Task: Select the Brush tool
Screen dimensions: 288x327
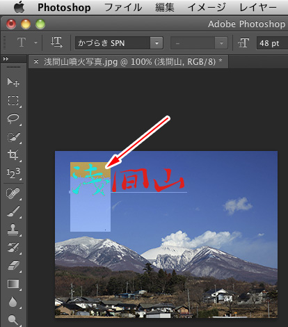Action: point(13,212)
